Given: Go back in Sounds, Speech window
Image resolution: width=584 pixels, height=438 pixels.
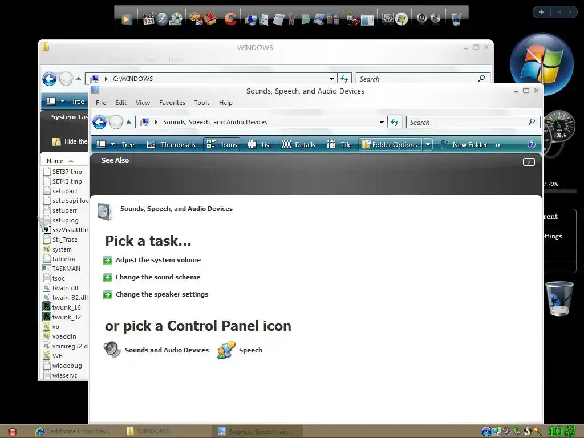Looking at the screenshot, I should pos(99,122).
